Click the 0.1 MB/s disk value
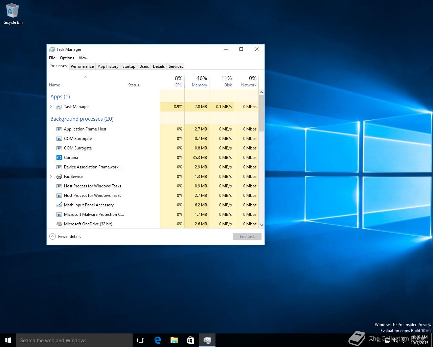Screen dimensions: 433x347 pos(224,107)
